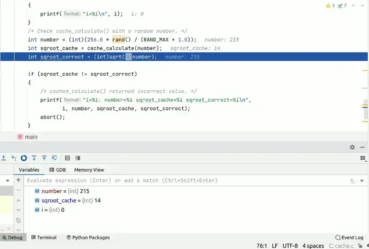Expand more watch actions double-chevron
The height and width of the screenshot is (249, 369).
point(18,230)
